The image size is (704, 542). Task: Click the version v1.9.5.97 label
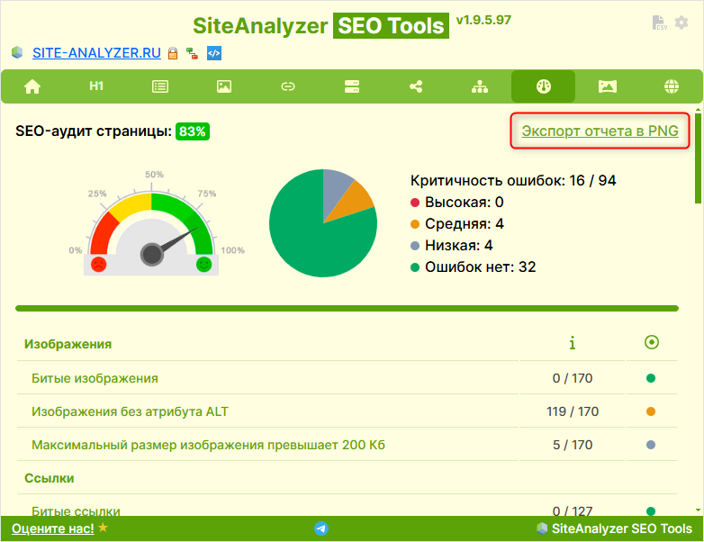[x=483, y=20]
